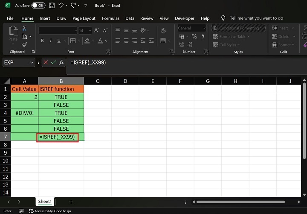Click the Format Painter brush icon
The height and width of the screenshot is (214, 307).
point(24,45)
